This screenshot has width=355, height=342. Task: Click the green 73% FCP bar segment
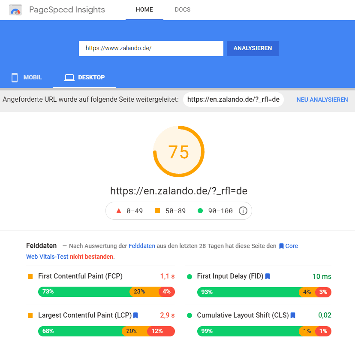pos(84,292)
